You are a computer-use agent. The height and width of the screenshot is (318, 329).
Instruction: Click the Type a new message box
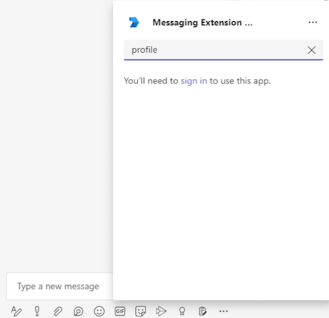60,287
